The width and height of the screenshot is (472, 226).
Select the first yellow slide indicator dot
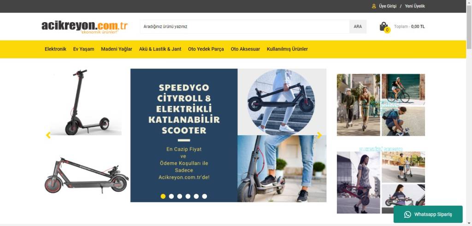click(x=163, y=196)
